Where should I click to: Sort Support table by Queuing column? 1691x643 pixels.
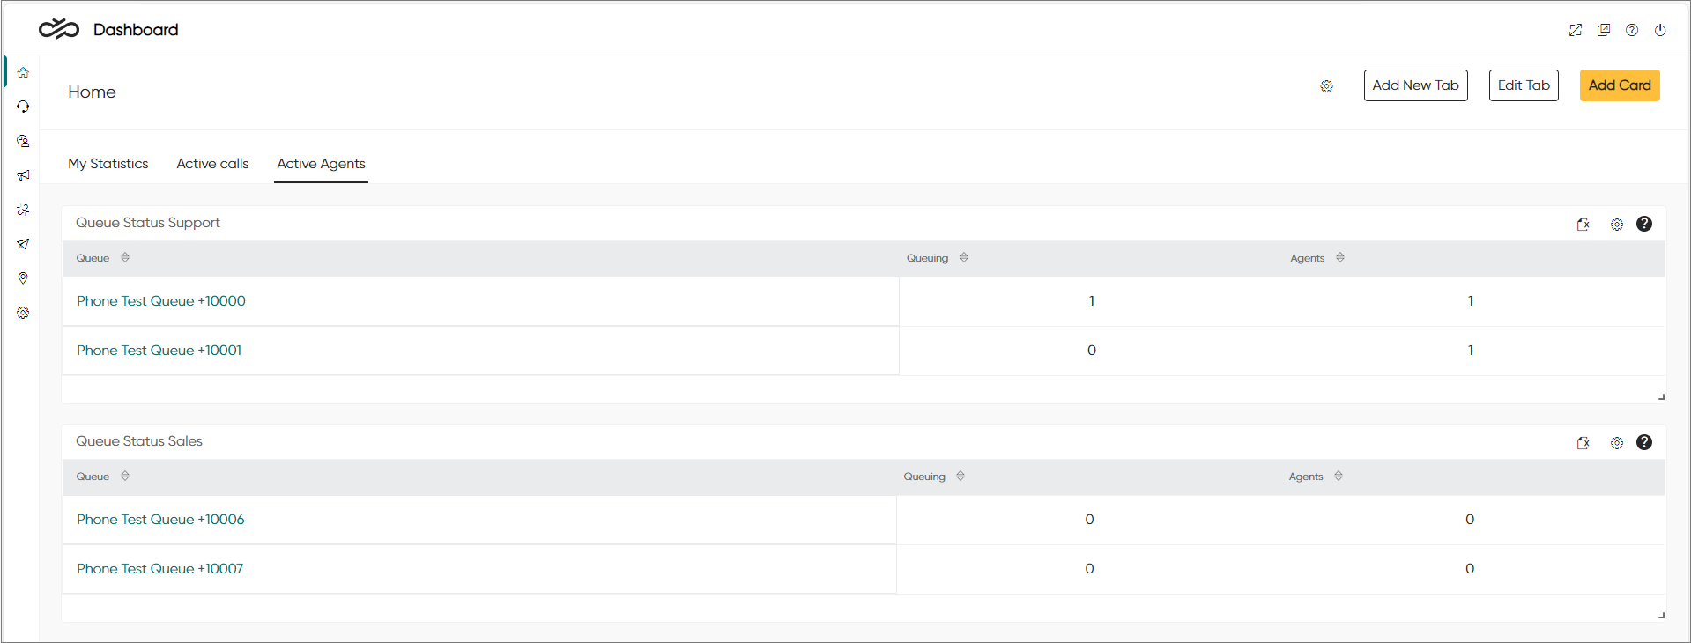[x=964, y=257]
